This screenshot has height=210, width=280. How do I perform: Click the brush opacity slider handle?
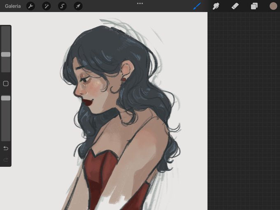pyautogui.click(x=6, y=98)
